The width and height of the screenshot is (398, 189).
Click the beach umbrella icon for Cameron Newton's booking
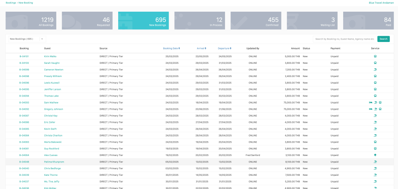[x=375, y=70]
